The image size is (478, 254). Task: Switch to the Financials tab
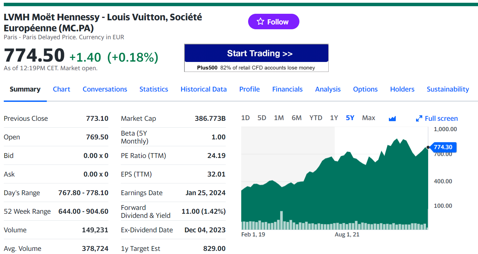287,89
